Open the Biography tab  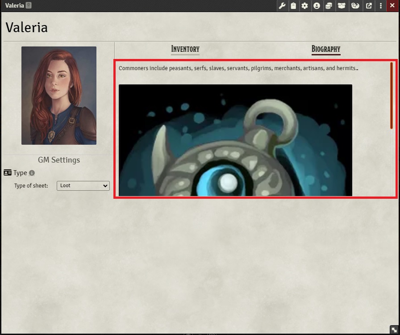click(326, 49)
